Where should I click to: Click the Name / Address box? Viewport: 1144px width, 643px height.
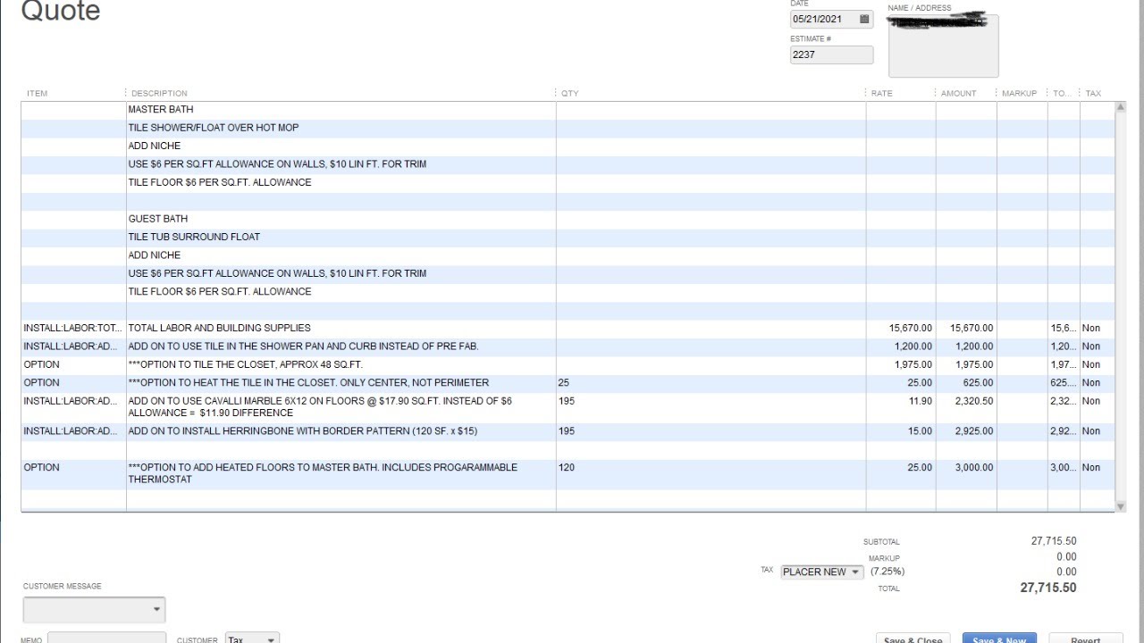click(943, 46)
